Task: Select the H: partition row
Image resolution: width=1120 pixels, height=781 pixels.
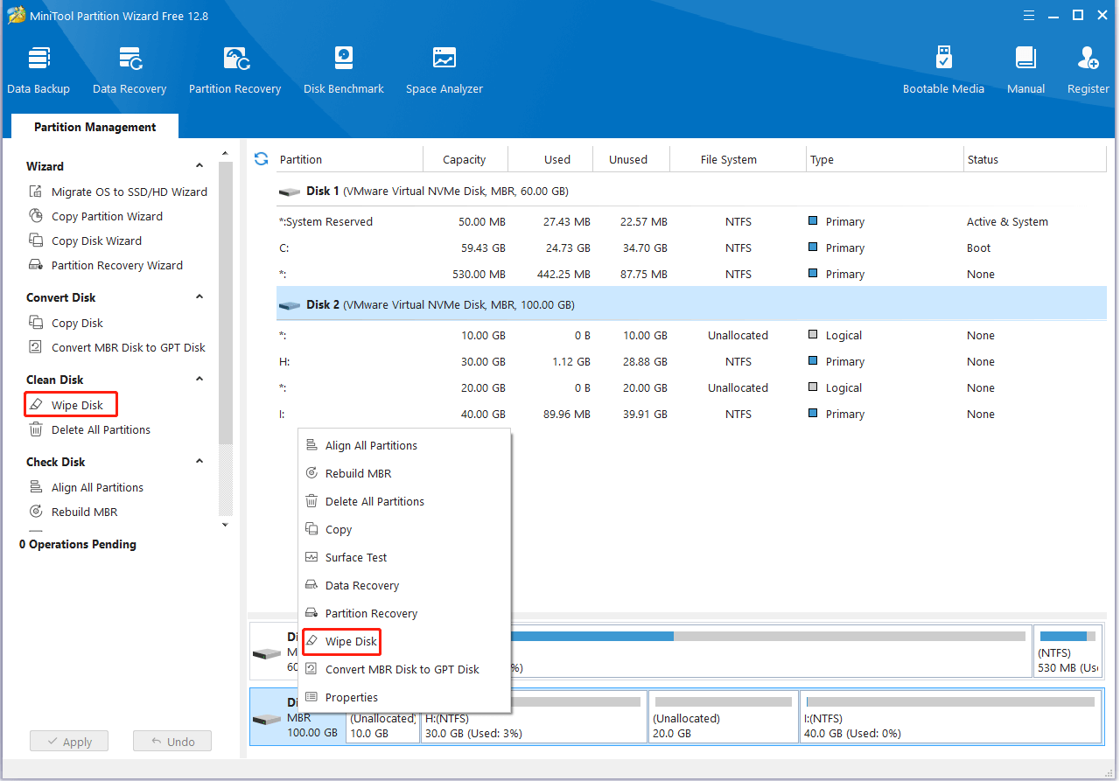Action: pos(691,361)
